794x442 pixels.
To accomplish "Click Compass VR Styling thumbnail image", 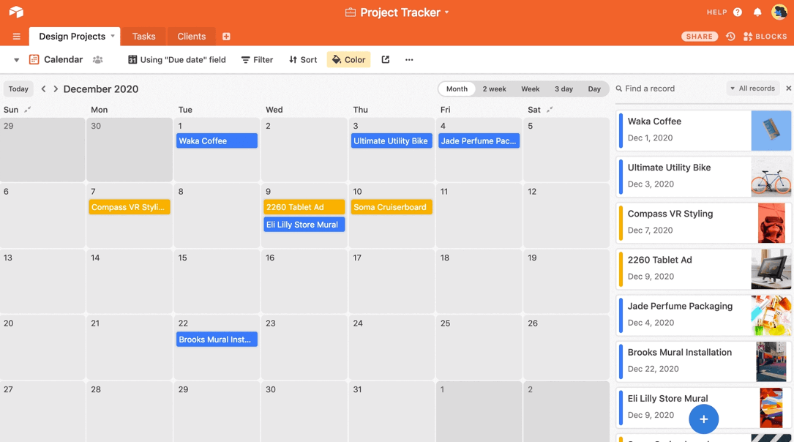I will 771,223.
